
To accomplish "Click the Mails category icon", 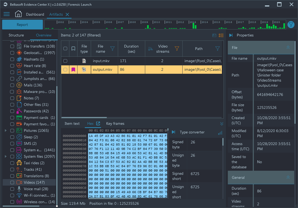I will point(19,85).
